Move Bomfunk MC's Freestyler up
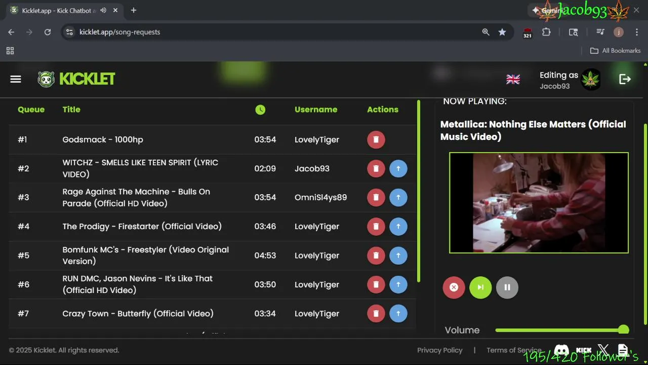The image size is (648, 365). coord(398,255)
